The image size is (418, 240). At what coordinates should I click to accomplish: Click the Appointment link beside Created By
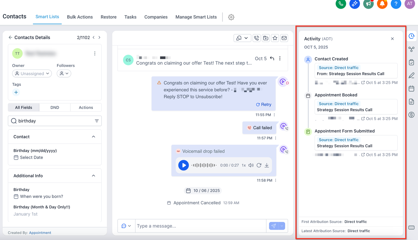[x=40, y=233]
